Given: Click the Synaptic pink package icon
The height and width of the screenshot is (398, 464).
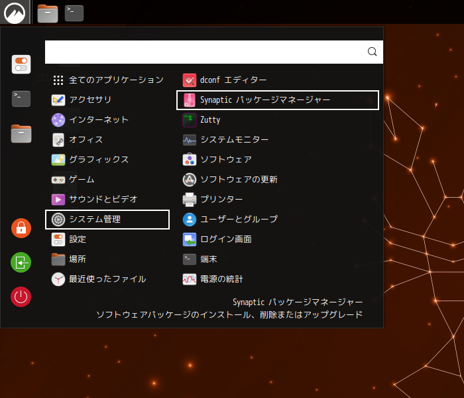Looking at the screenshot, I should coord(190,99).
